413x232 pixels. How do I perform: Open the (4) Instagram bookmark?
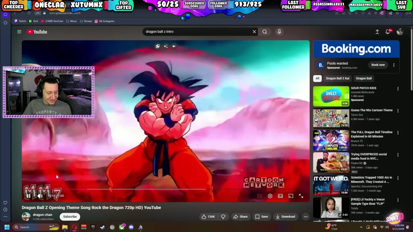coord(105,21)
